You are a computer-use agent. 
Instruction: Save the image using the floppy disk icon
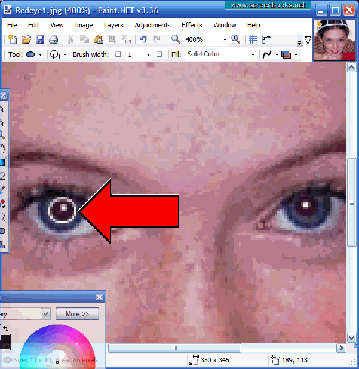point(39,39)
